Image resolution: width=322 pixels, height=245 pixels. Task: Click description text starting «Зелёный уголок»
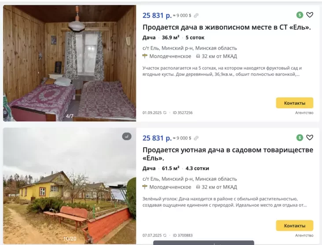[224, 202]
